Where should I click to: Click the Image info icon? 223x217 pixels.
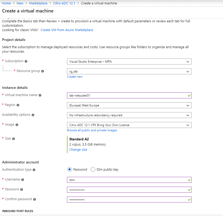(17, 125)
